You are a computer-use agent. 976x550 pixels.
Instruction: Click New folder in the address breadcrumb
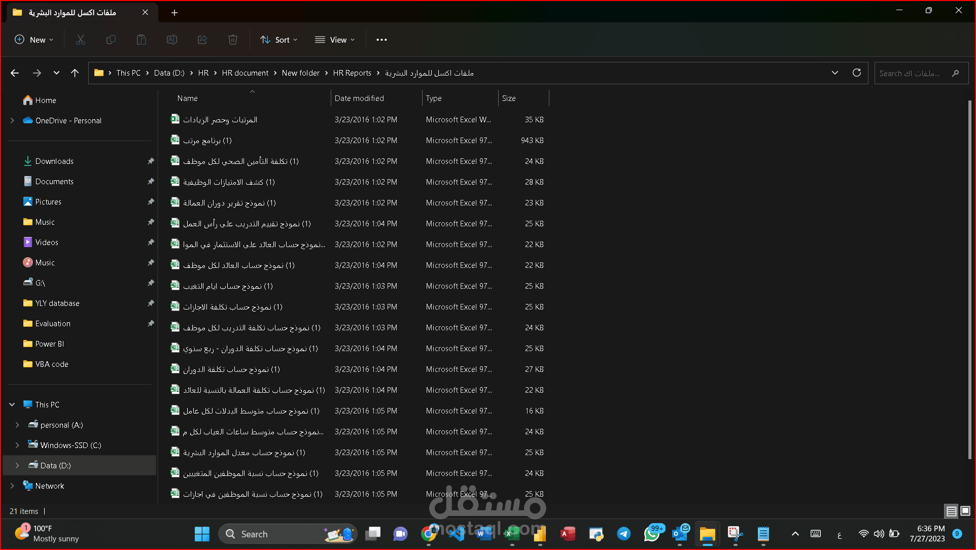[x=301, y=73]
